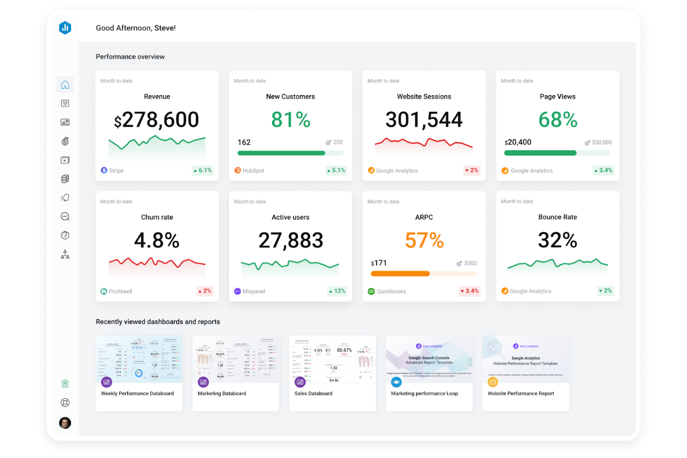The width and height of the screenshot is (687, 458).
Task: Click the goal target icon beside $30,000
Action: point(587,142)
